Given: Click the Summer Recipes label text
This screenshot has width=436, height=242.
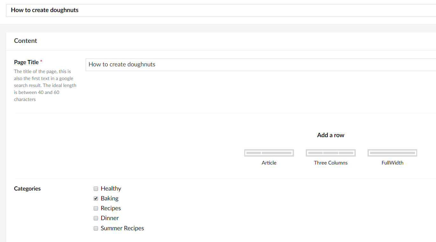Looking at the screenshot, I should [122, 228].
